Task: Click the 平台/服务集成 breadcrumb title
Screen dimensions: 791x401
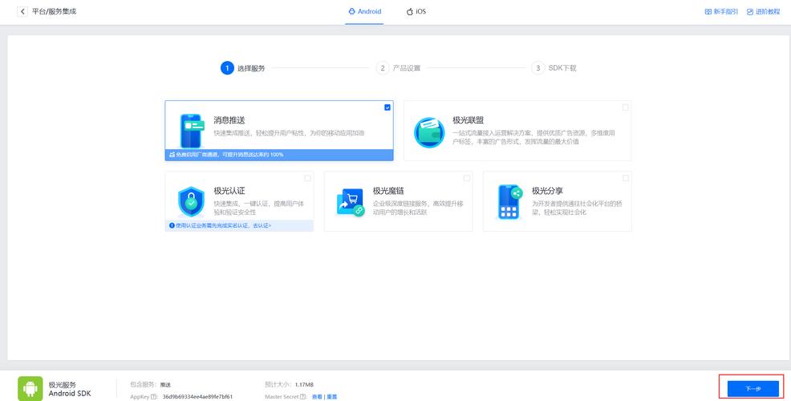Action: 55,11
